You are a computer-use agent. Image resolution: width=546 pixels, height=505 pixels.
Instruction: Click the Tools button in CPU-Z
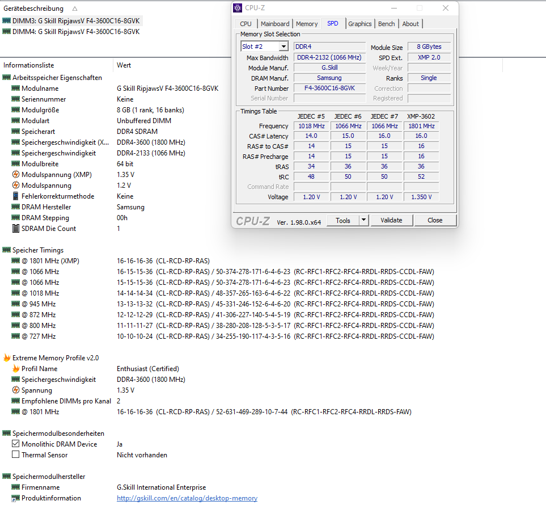click(x=343, y=220)
